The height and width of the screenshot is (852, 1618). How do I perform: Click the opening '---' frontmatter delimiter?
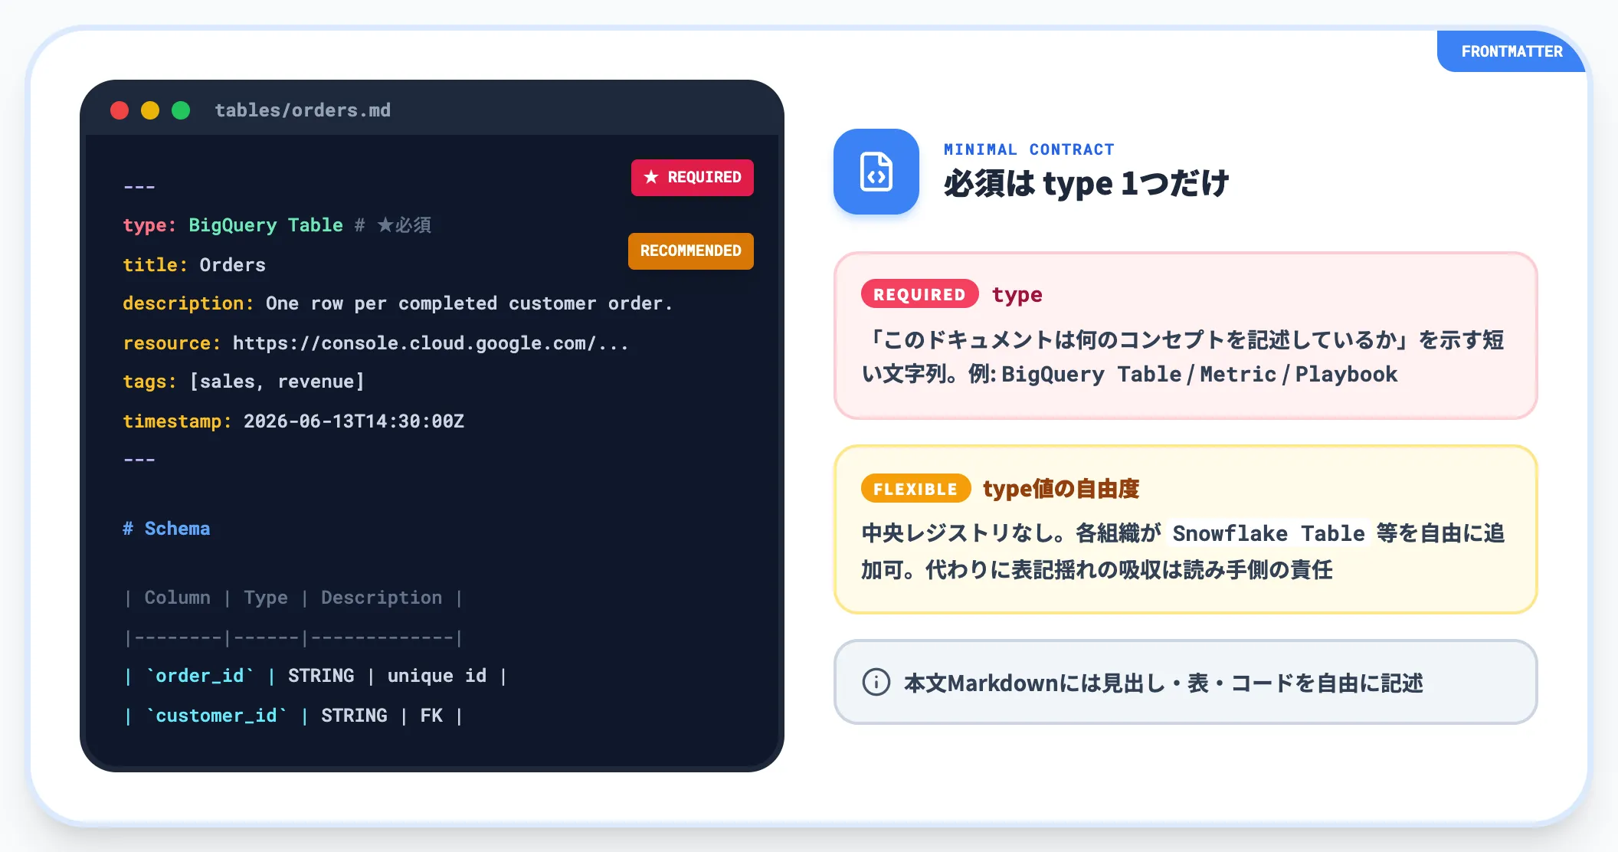point(139,187)
